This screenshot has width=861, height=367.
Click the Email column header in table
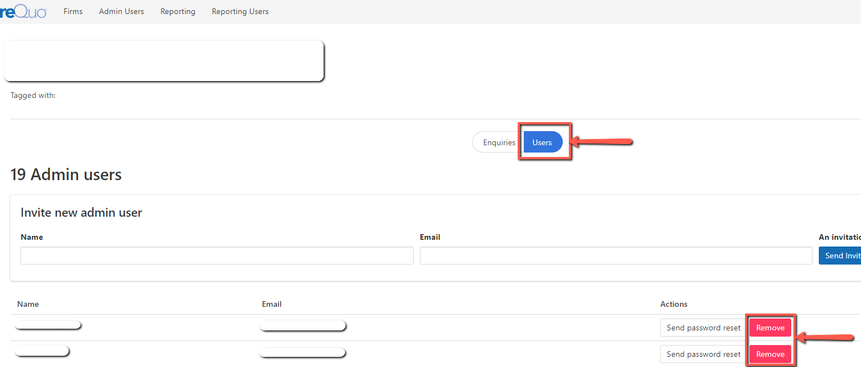tap(272, 304)
